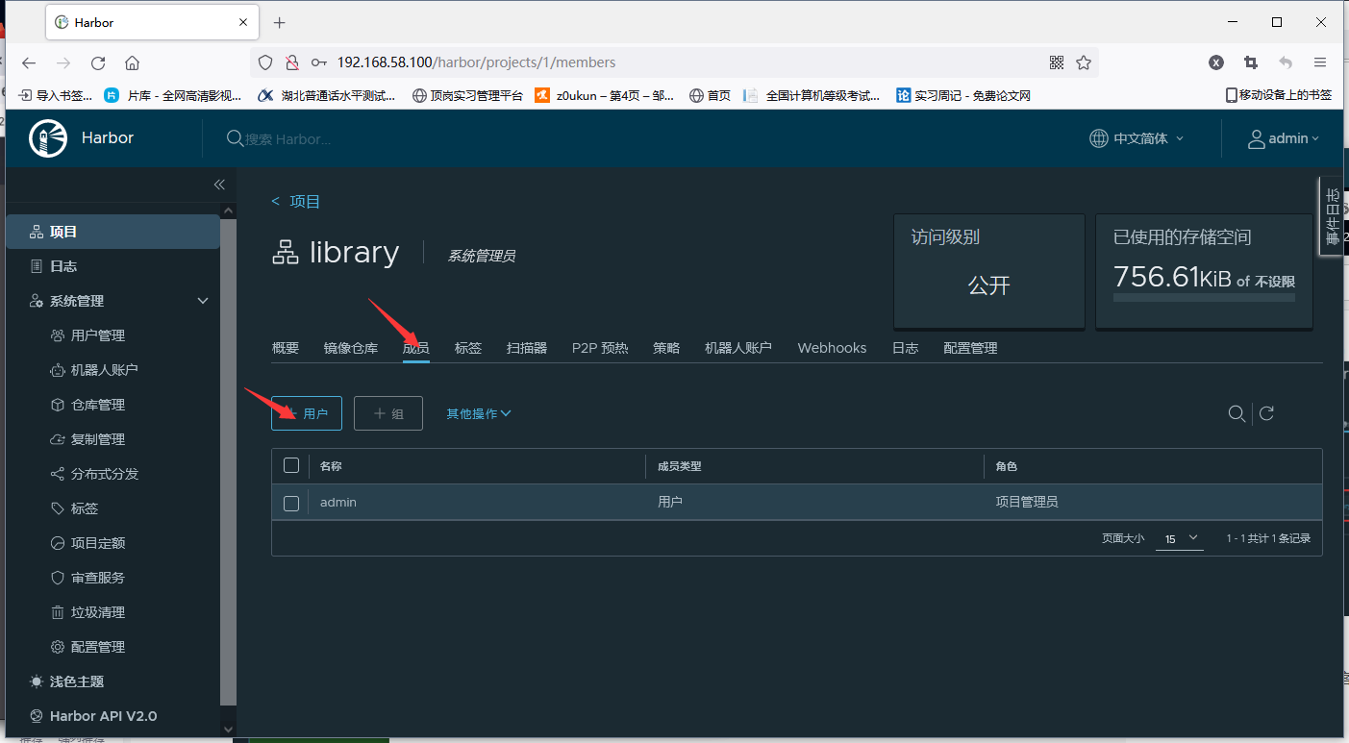The image size is (1349, 743).
Task: Click the + 用户 add user button
Action: click(307, 413)
